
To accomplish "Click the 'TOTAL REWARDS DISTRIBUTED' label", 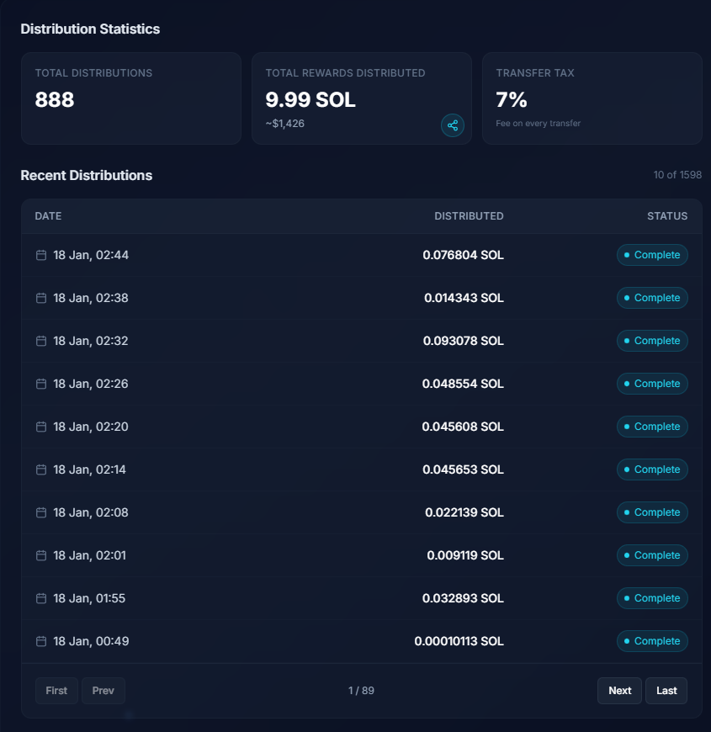I will (346, 73).
